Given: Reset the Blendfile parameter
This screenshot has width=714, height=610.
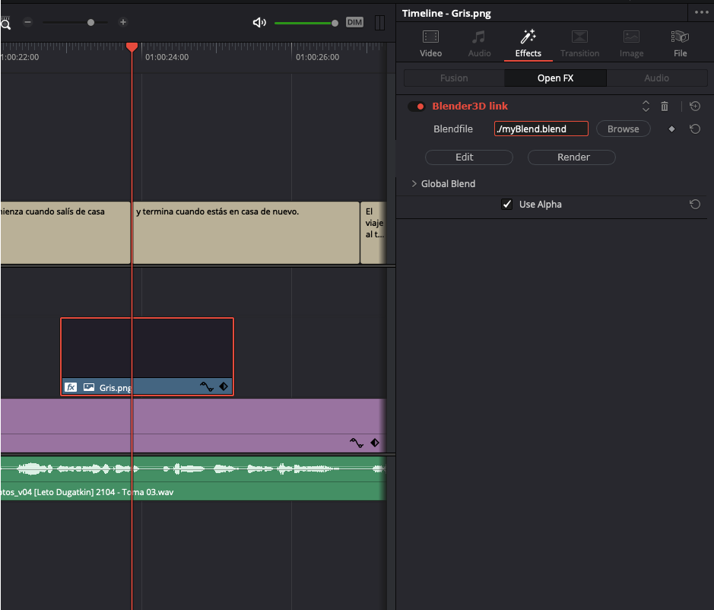Looking at the screenshot, I should [x=695, y=129].
